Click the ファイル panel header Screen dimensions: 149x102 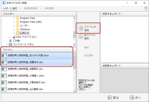pos(39,50)
